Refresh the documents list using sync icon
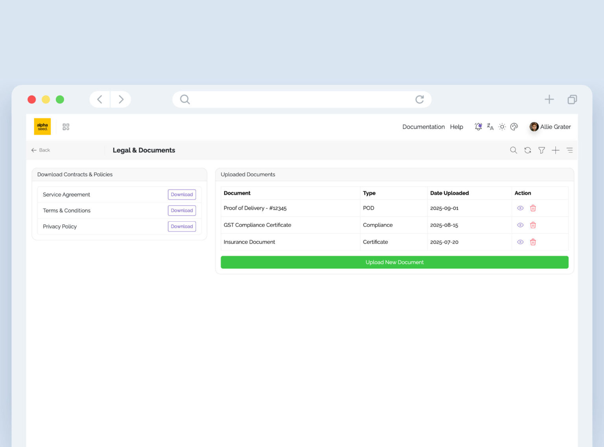 pos(528,150)
